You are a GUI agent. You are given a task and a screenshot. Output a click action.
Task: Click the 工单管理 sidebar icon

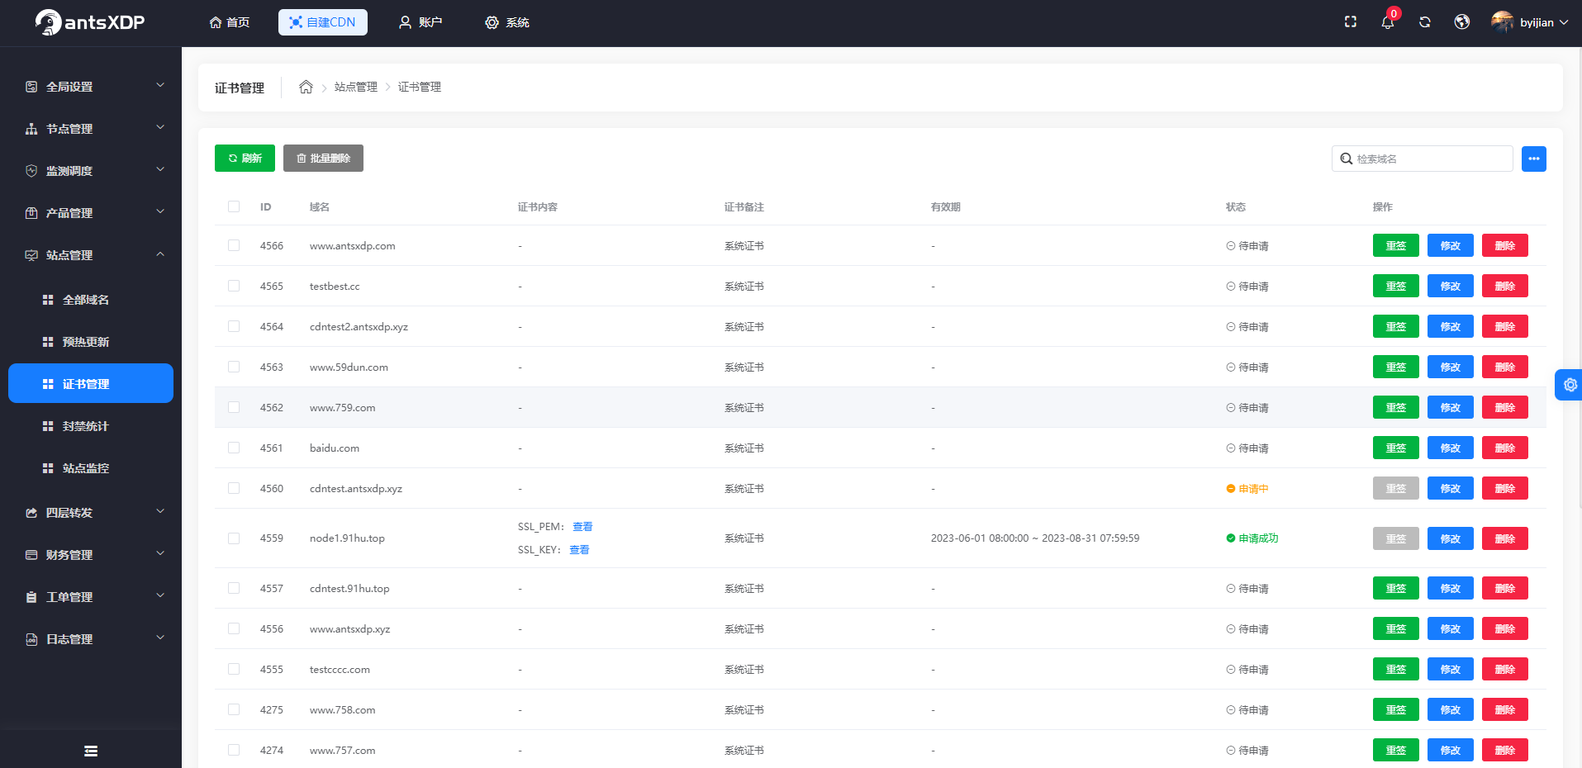click(31, 597)
